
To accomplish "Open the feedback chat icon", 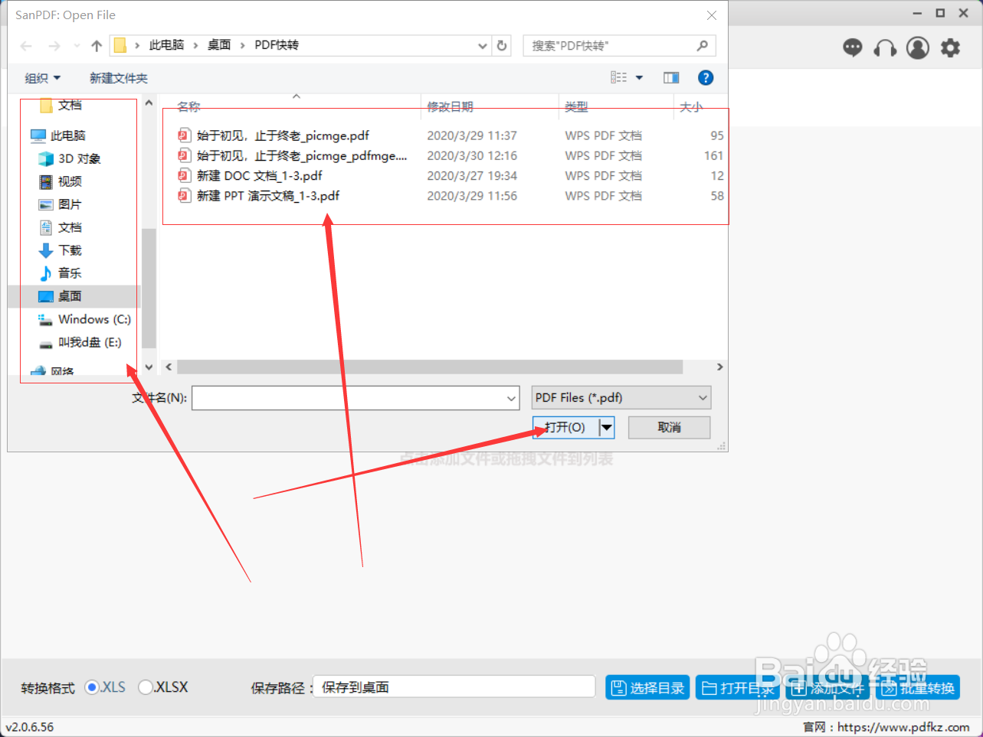I will tap(852, 47).
